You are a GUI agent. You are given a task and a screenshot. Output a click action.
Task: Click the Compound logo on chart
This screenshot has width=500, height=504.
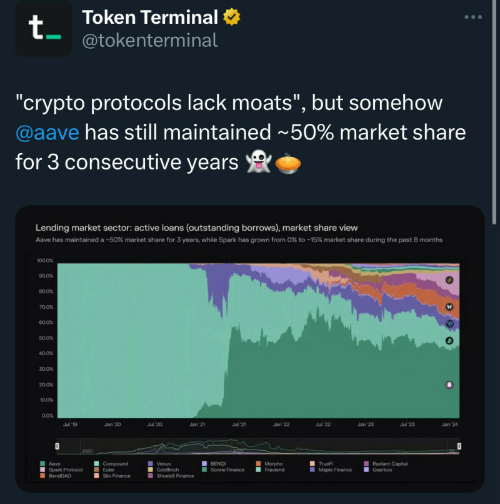click(449, 341)
